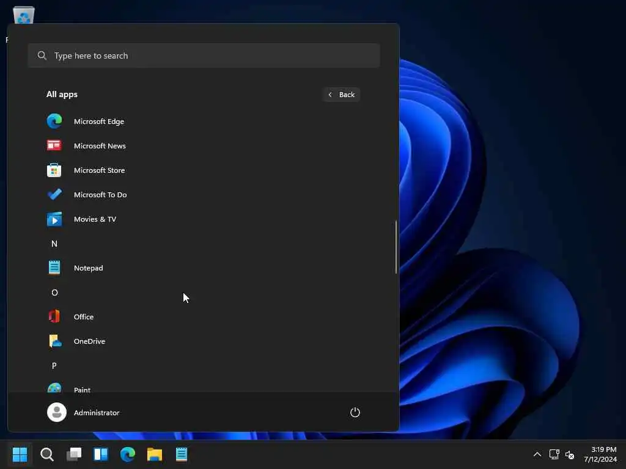Click the Type here to search field
This screenshot has height=469, width=626.
(x=204, y=56)
